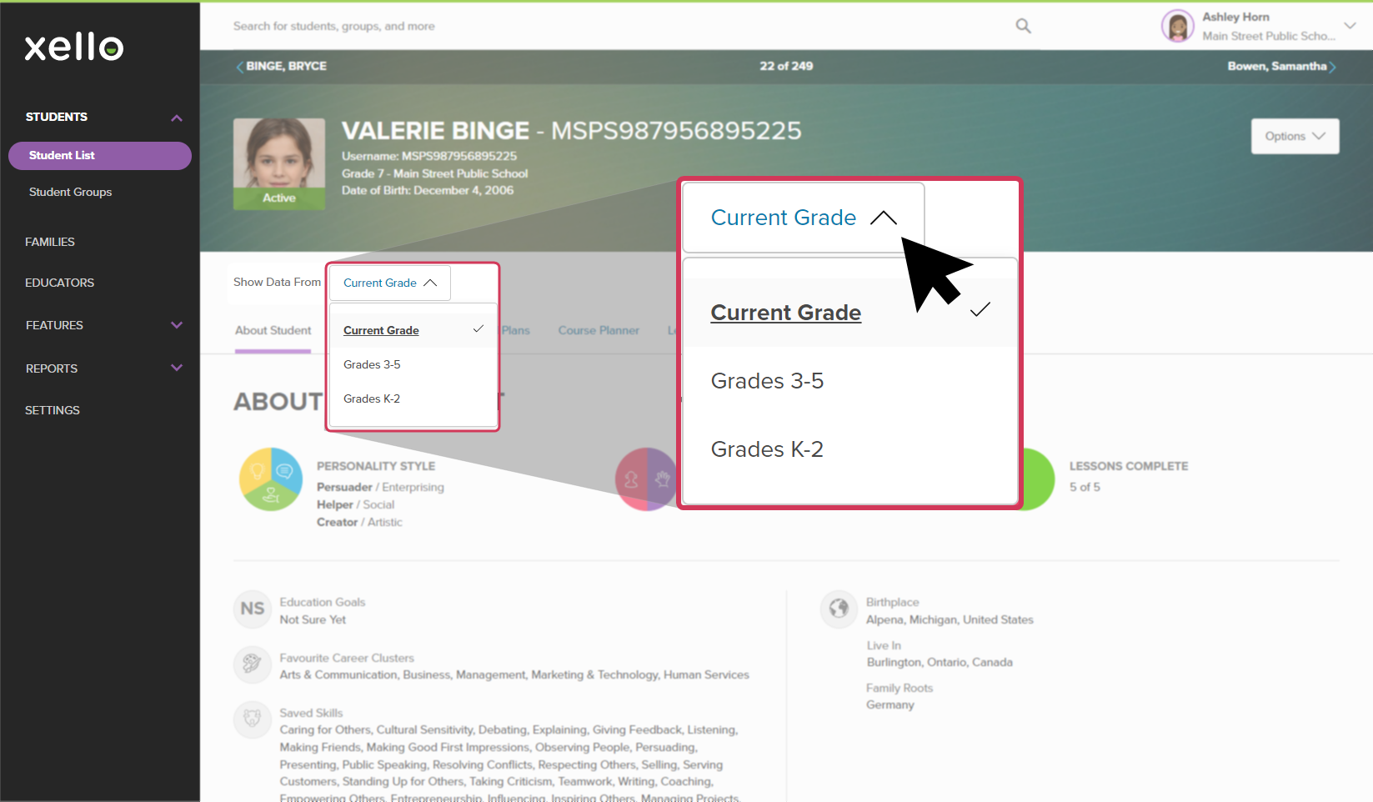The height and width of the screenshot is (802, 1373).
Task: Click the Education Goals NS icon
Action: pyautogui.click(x=253, y=609)
